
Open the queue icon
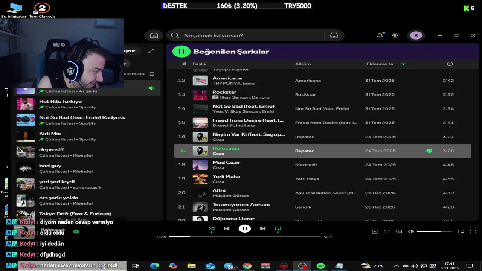click(x=386, y=232)
